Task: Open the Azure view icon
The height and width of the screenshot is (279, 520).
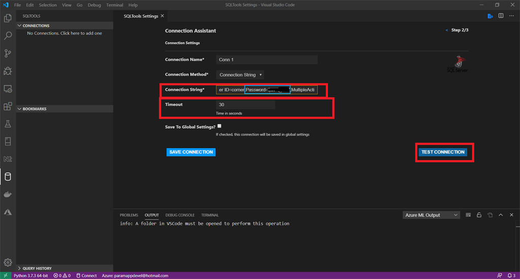Action: point(8,212)
